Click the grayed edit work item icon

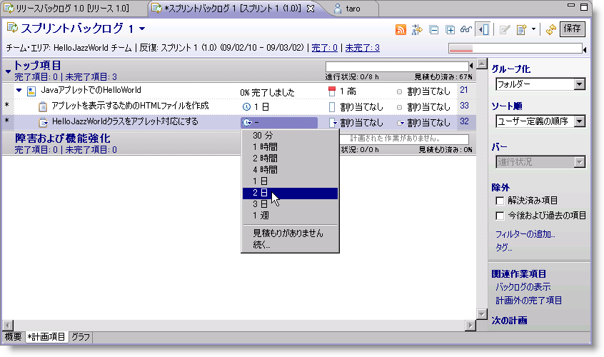505,30
